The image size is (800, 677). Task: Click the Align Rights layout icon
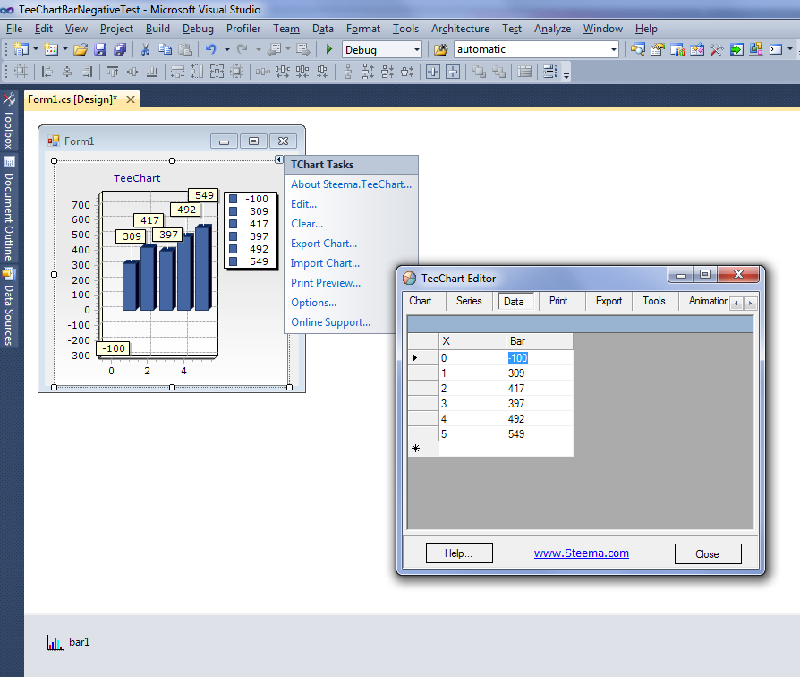(87, 72)
